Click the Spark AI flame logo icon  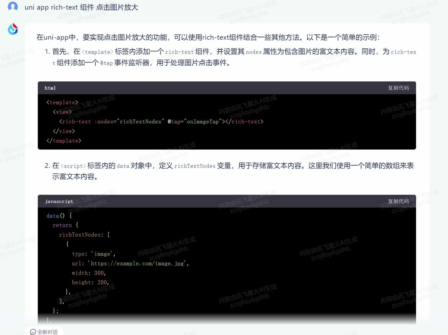point(13,29)
